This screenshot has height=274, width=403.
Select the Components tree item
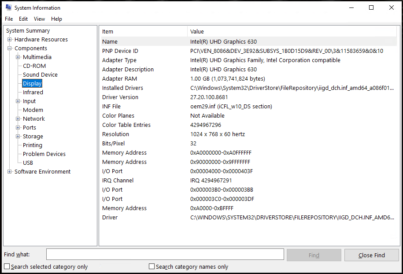31,48
